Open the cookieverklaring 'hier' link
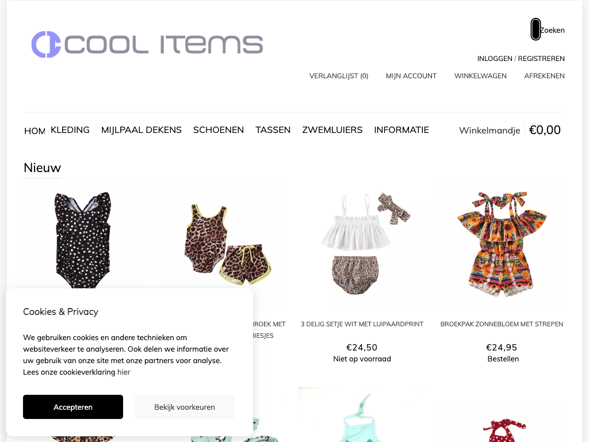 [124, 372]
